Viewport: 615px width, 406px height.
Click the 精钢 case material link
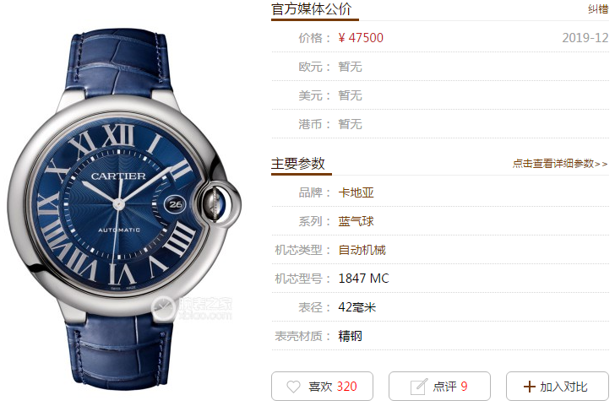[351, 336]
